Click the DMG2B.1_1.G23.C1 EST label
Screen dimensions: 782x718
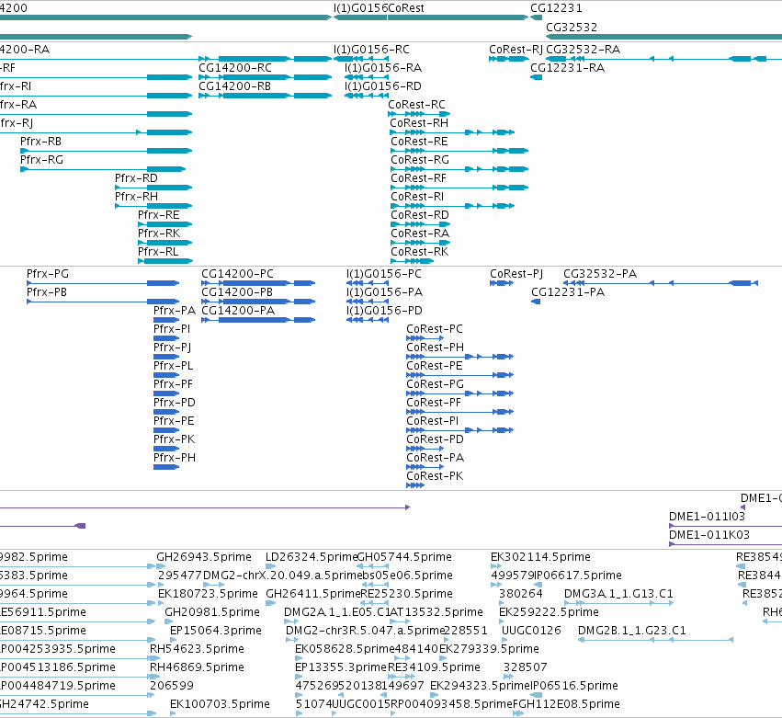tap(632, 631)
